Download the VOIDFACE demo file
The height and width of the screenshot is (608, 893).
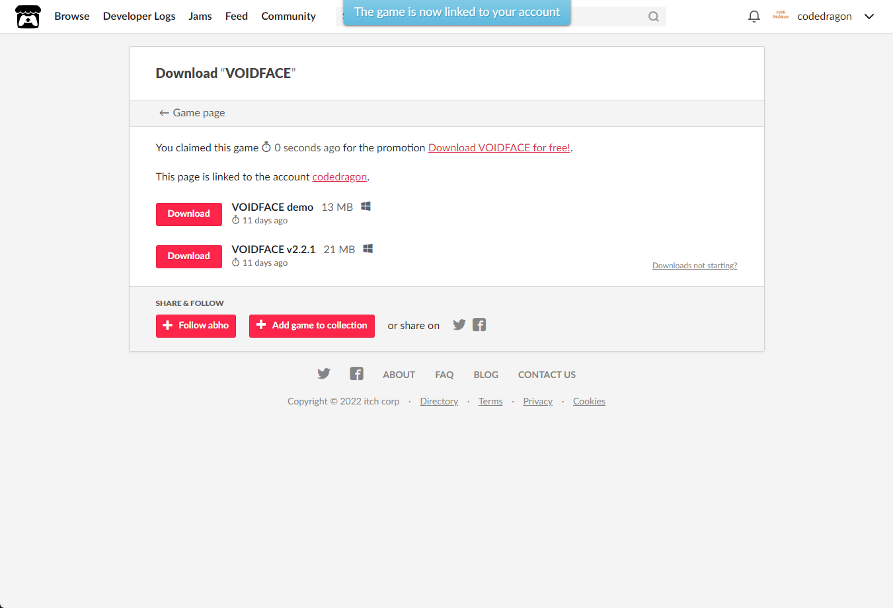coord(189,214)
